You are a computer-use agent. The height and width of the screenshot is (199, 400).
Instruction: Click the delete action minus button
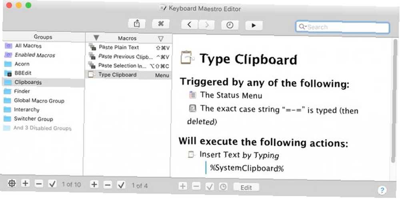[196, 187]
